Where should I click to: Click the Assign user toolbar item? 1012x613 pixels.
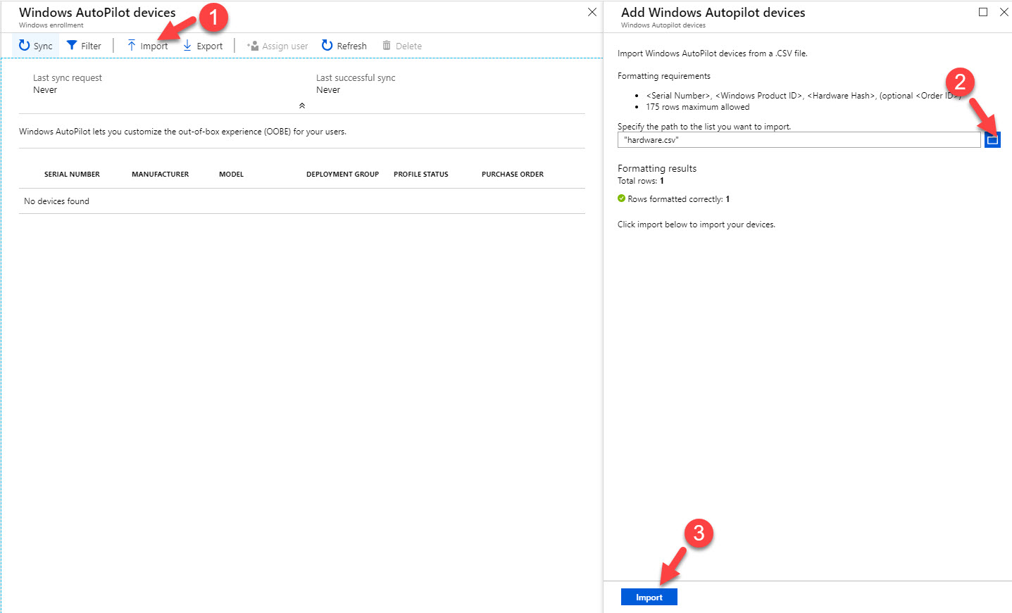click(x=277, y=46)
